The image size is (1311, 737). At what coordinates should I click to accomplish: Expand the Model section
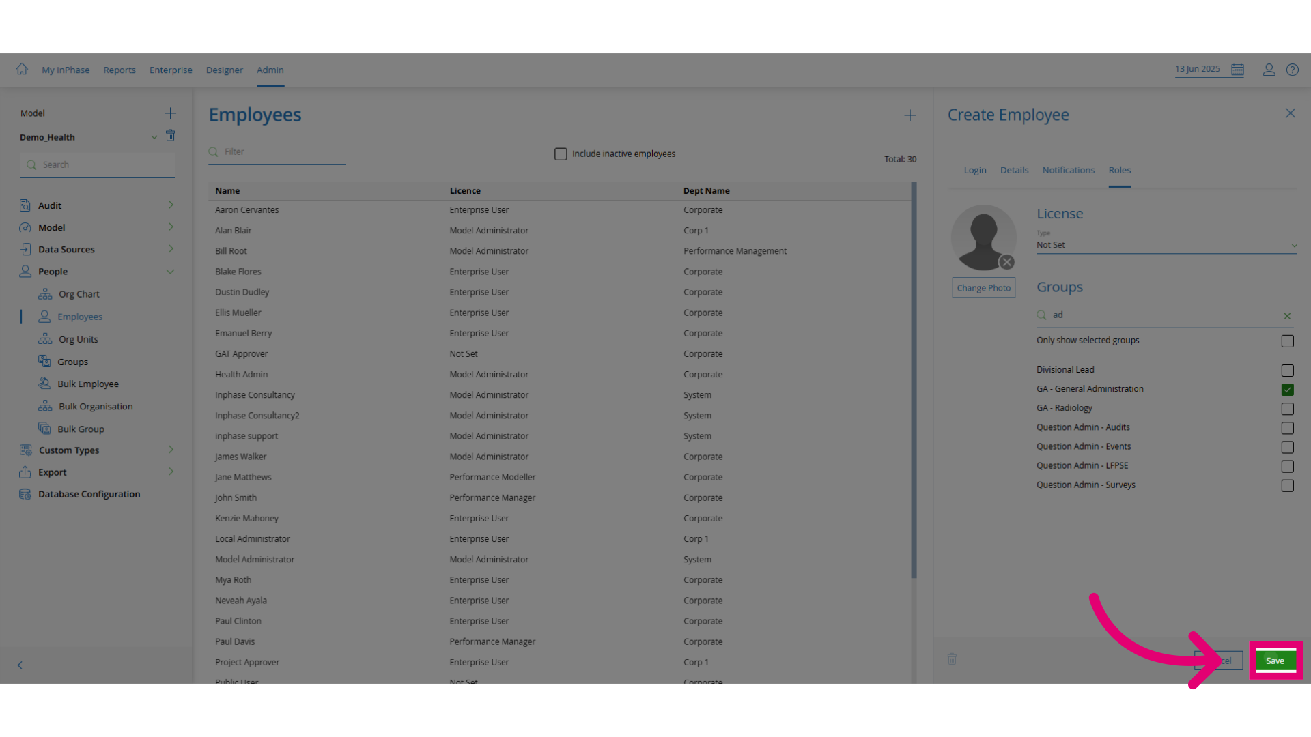tap(171, 227)
